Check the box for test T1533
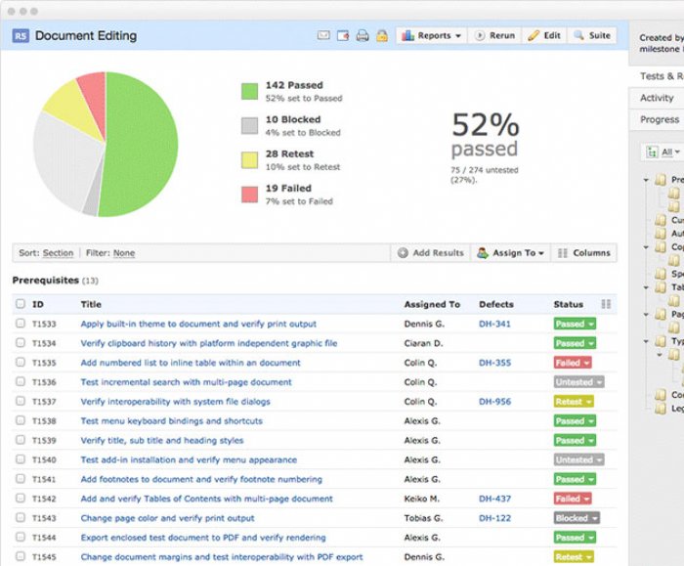Image resolution: width=684 pixels, height=566 pixels. coord(21,324)
